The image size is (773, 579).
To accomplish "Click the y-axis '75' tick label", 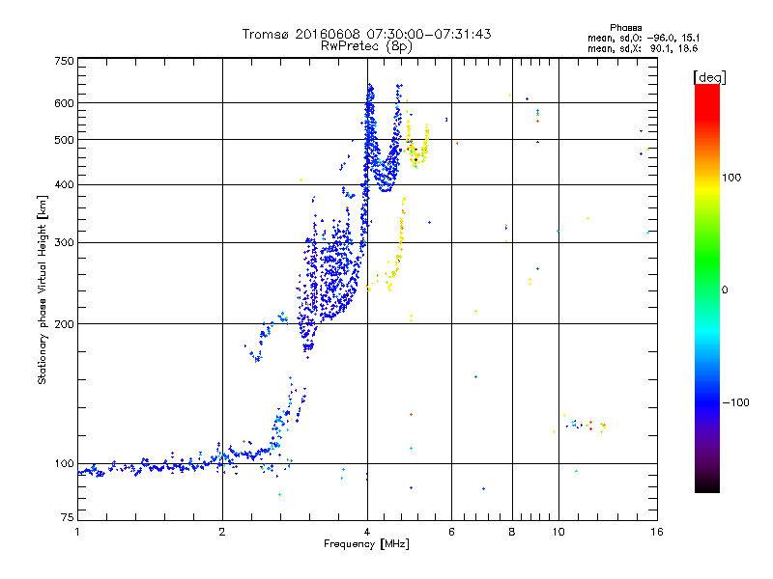I will pyautogui.click(x=67, y=517).
